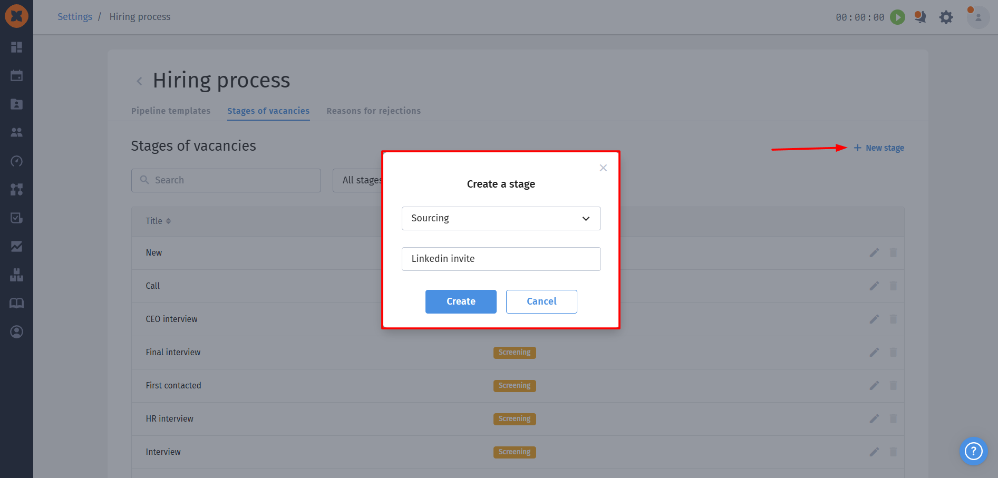The image size is (998, 478).
Task: Start the timer play button
Action: tap(897, 17)
